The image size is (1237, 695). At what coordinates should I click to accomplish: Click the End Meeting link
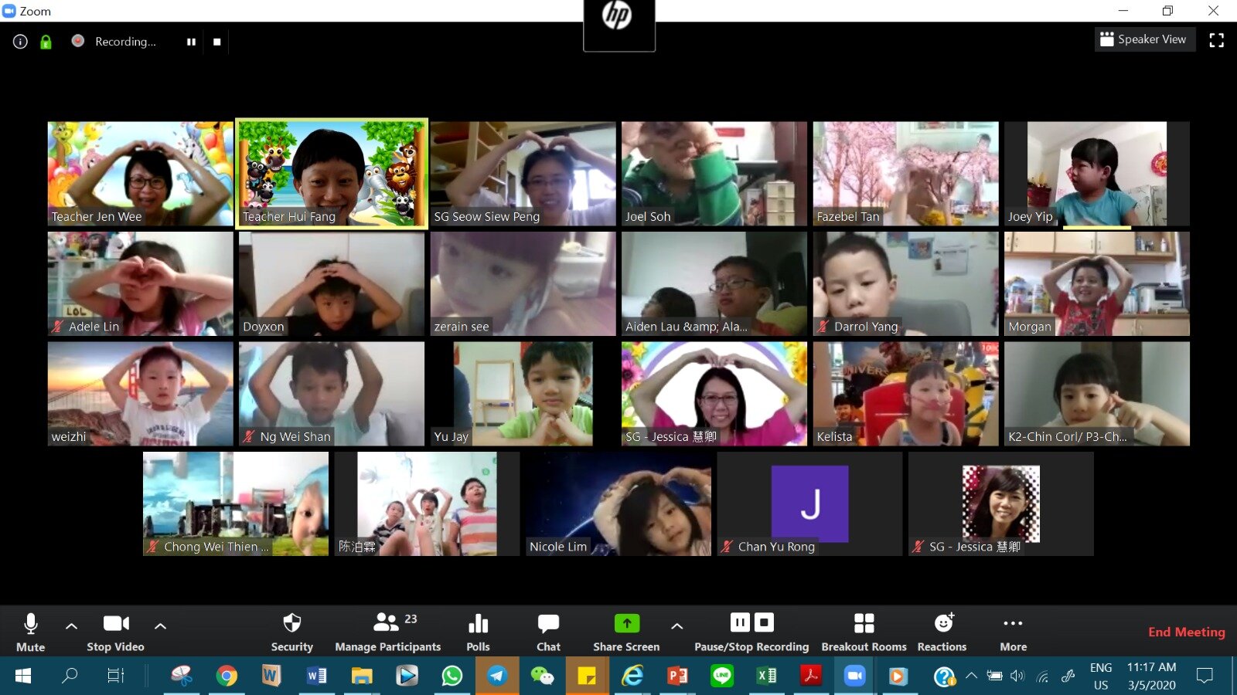[1186, 632]
